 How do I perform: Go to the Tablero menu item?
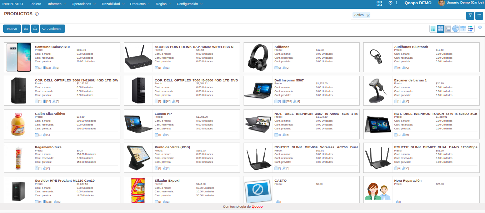[x=35, y=4]
